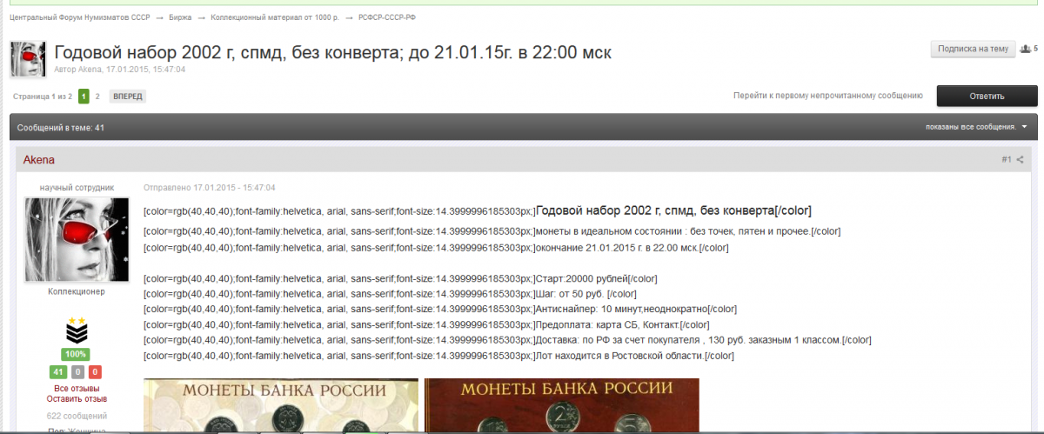Open 41 positive feedback count
This screenshot has width=1044, height=434.
coord(57,372)
